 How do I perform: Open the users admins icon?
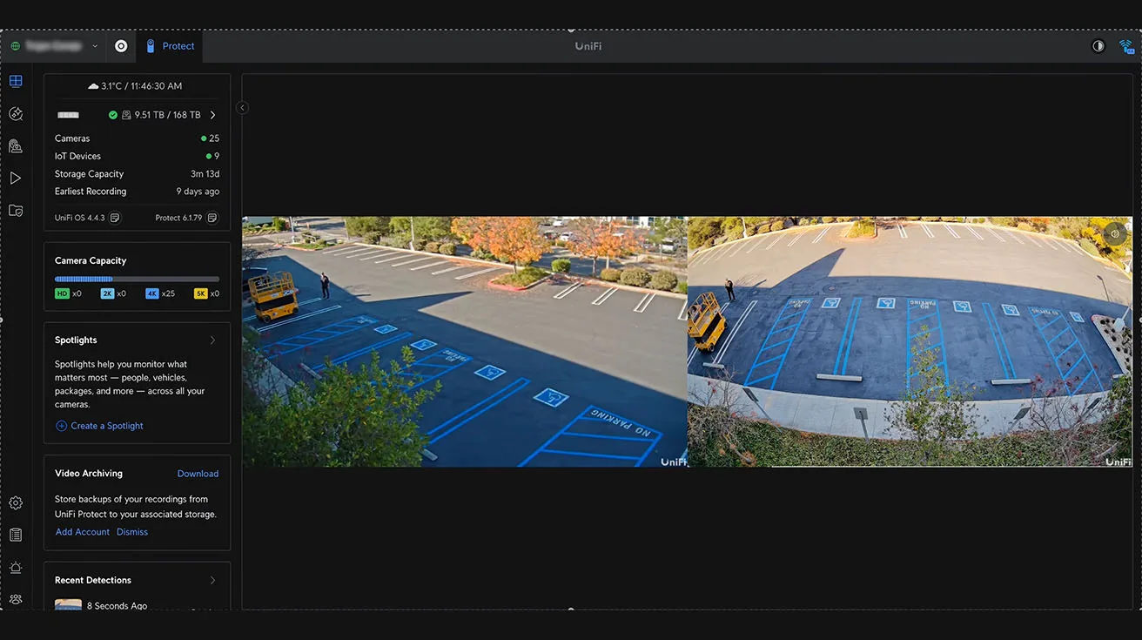(16, 599)
